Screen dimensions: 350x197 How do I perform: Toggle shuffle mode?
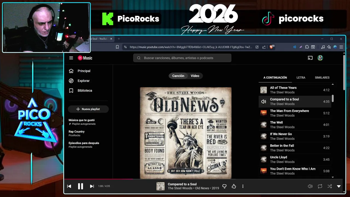tap(330, 186)
